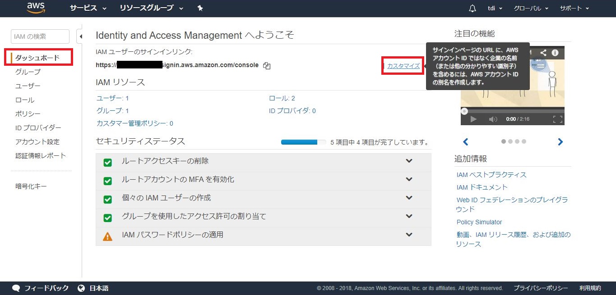Click the AWS logo home icon
Image resolution: width=616 pixels, height=295 pixels.
[36, 8]
